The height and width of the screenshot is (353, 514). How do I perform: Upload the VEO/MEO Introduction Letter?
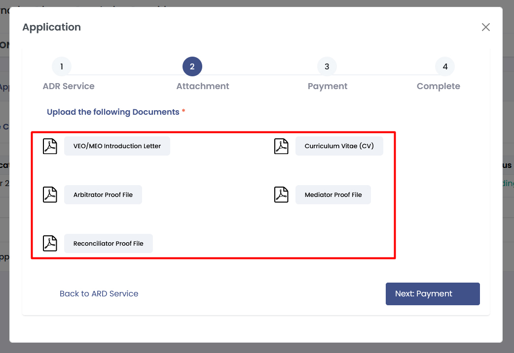[x=117, y=146]
